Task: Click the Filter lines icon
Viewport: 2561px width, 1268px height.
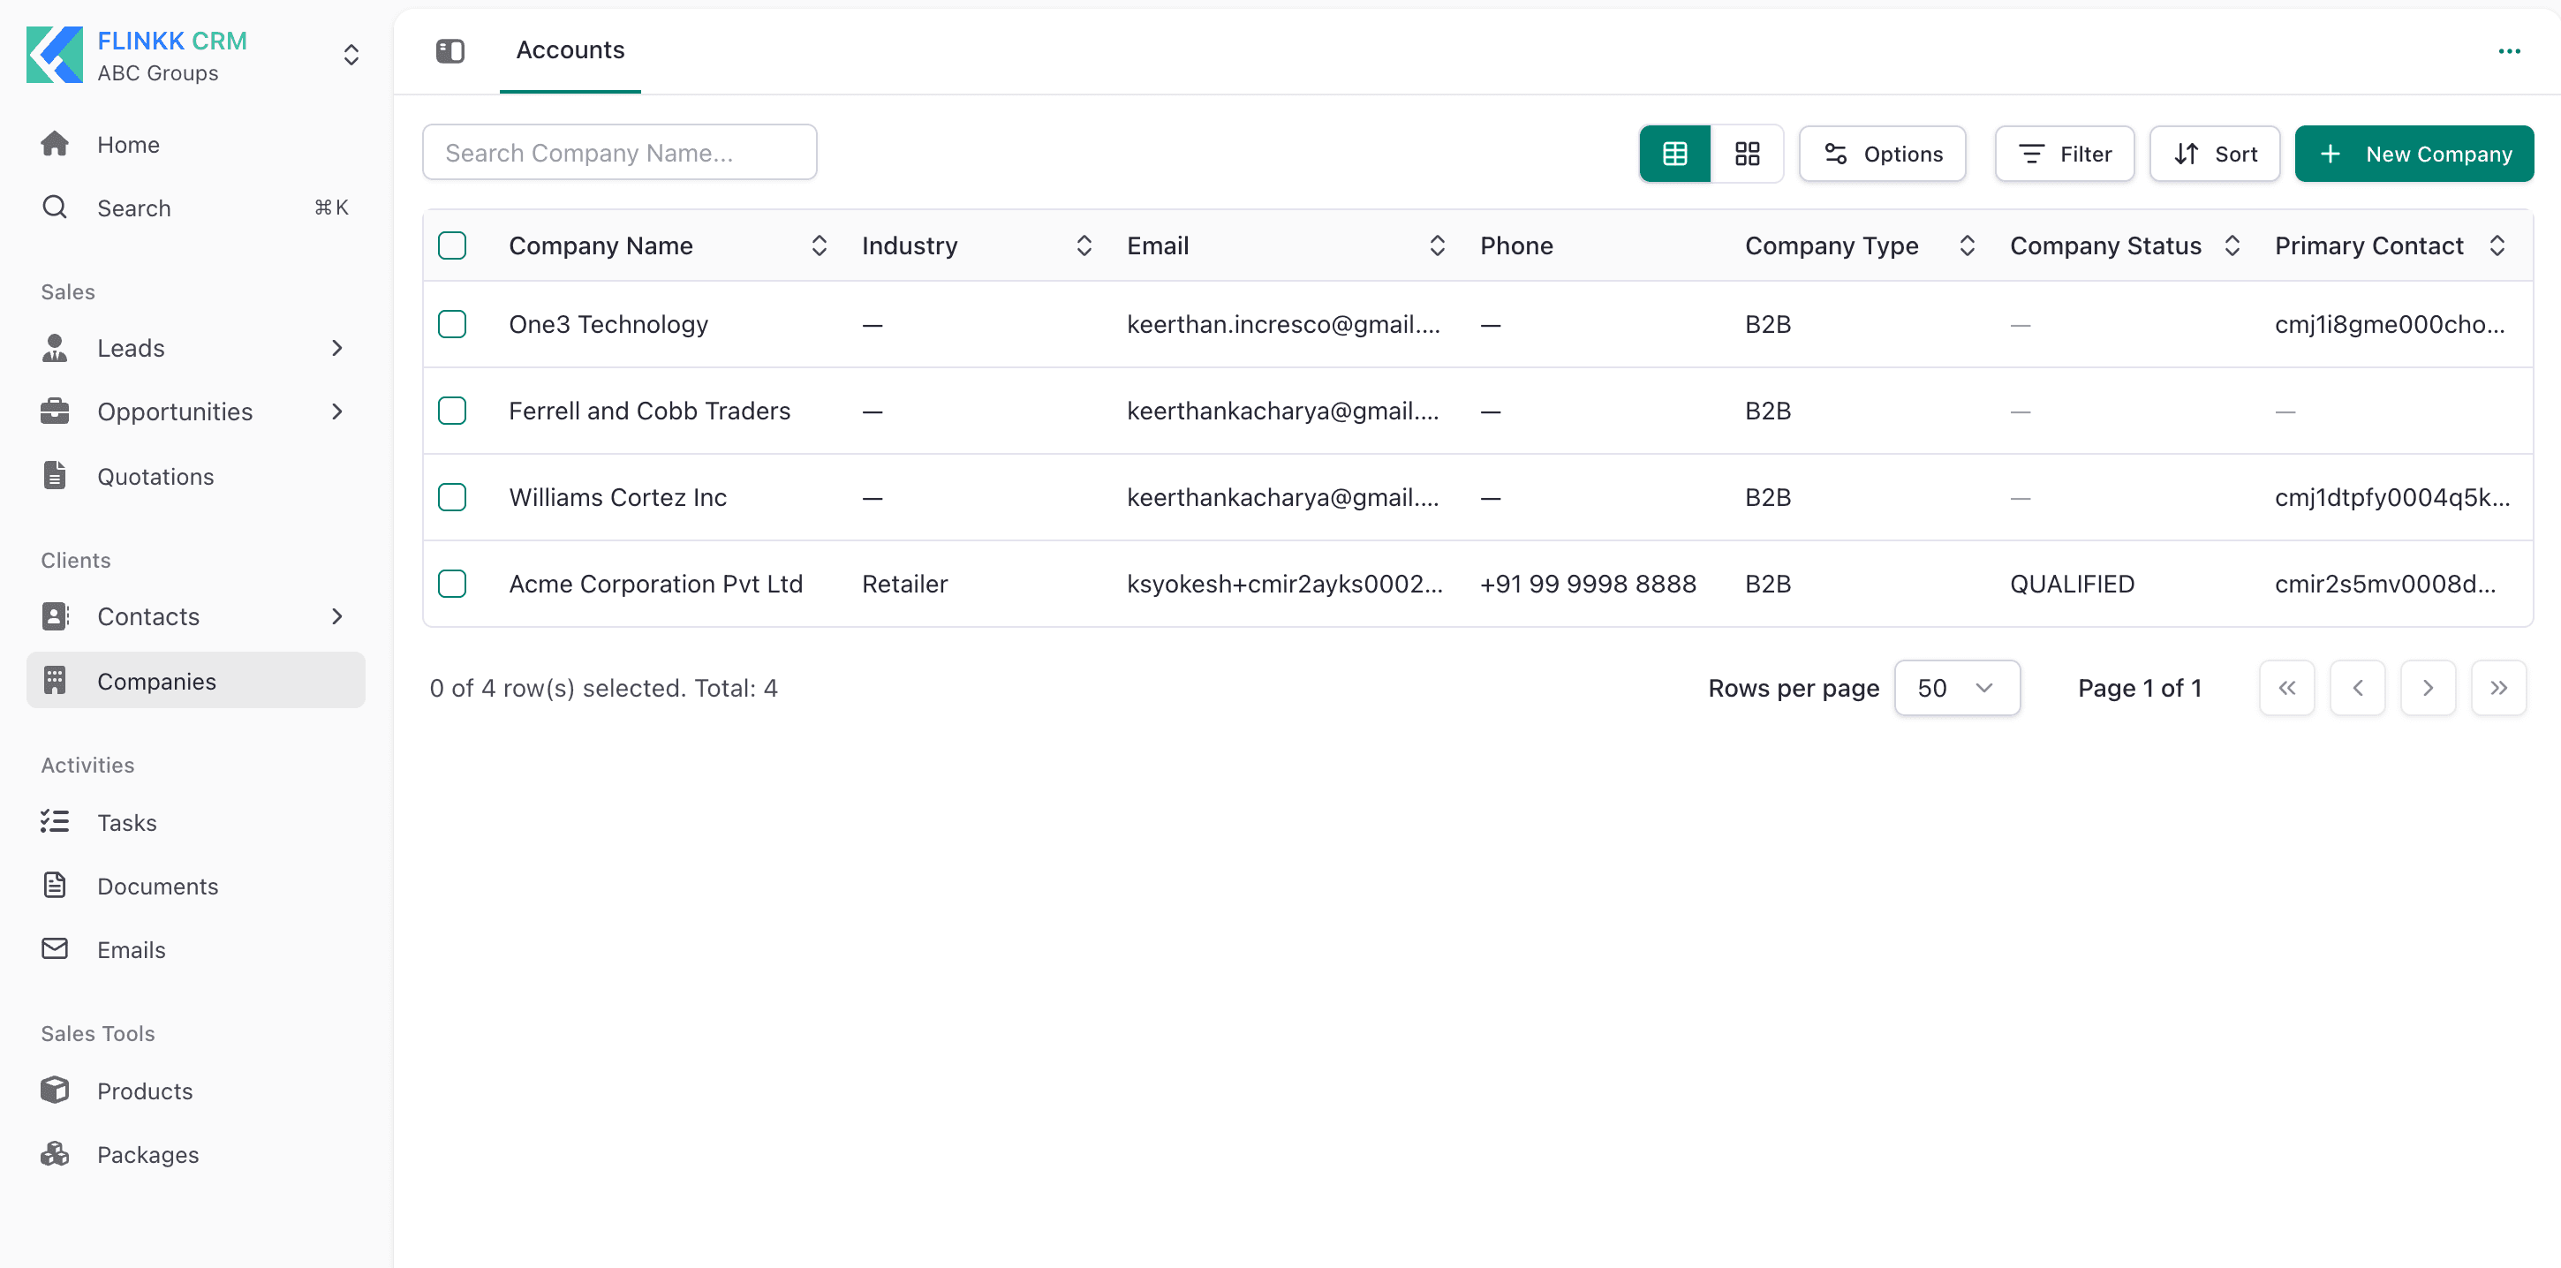Action: click(x=2031, y=154)
